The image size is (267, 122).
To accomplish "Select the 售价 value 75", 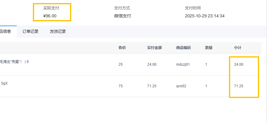I will (121, 86).
